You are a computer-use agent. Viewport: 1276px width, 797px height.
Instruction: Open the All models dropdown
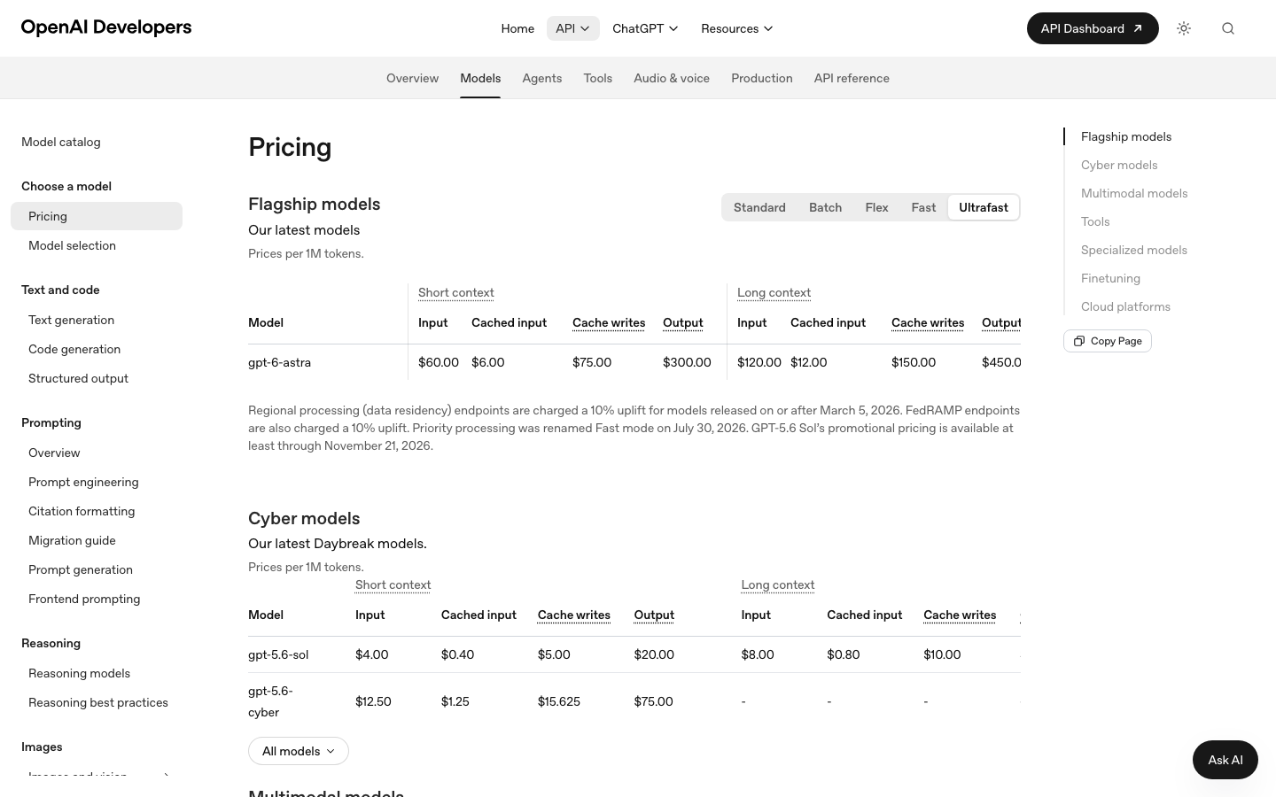point(299,751)
